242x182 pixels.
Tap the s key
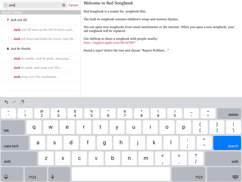click(x=54, y=143)
